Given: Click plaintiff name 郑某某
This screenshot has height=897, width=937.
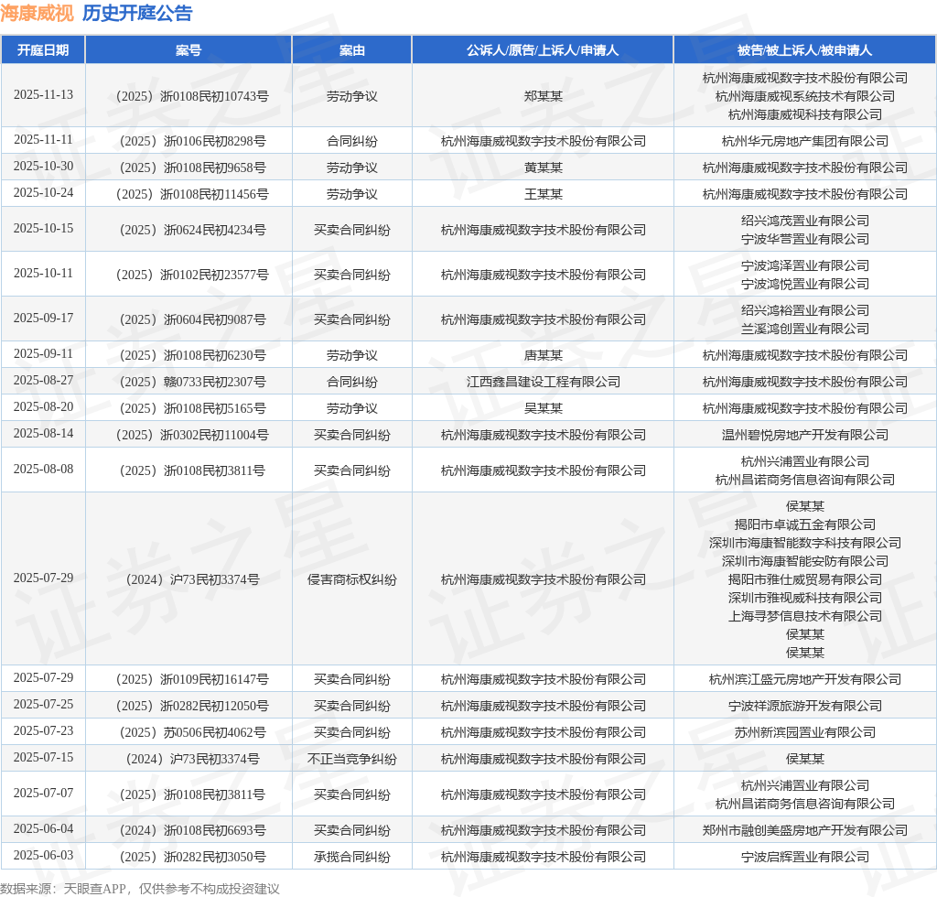Looking at the screenshot, I should click(x=544, y=96).
